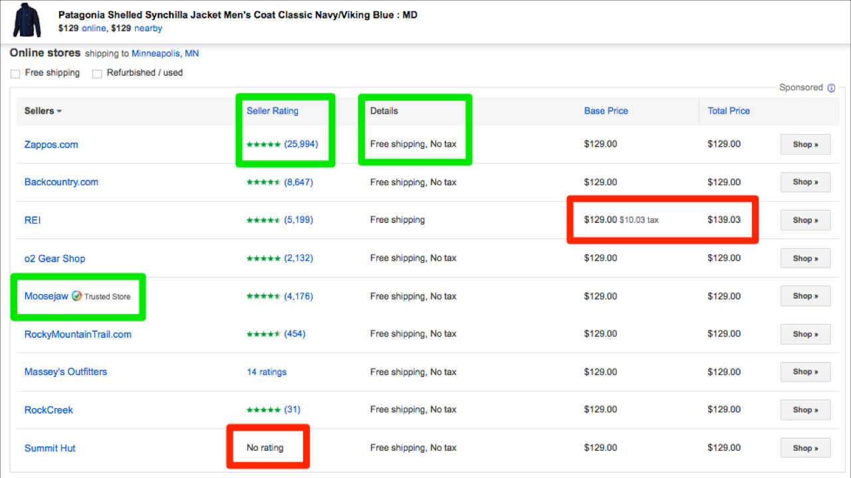Click Shop button for RockCreek
The width and height of the screenshot is (851, 478).
[x=805, y=410]
